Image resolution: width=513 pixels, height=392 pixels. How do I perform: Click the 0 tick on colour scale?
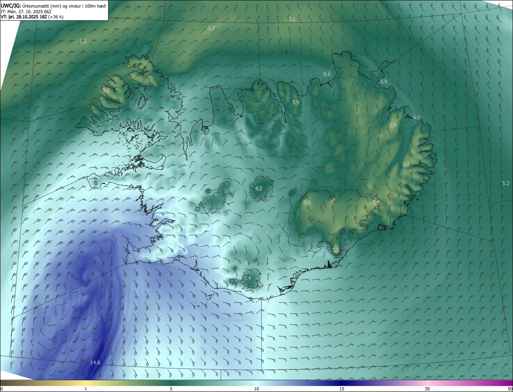pyautogui.click(x=2, y=389)
